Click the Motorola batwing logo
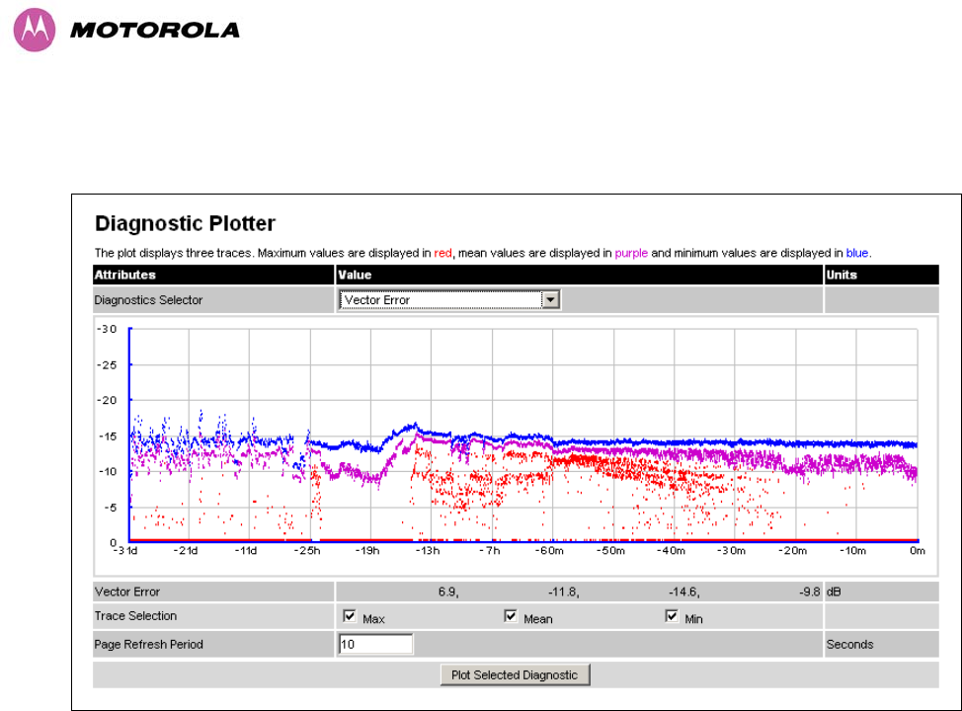 click(35, 30)
